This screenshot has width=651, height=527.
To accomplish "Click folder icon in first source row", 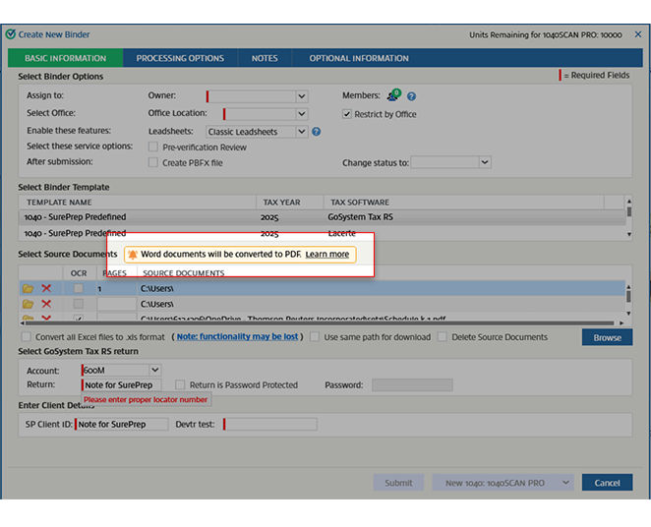I will point(28,288).
